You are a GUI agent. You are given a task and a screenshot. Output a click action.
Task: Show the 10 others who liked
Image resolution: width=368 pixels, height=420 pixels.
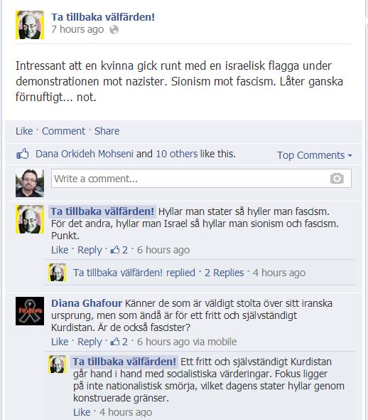pos(177,154)
